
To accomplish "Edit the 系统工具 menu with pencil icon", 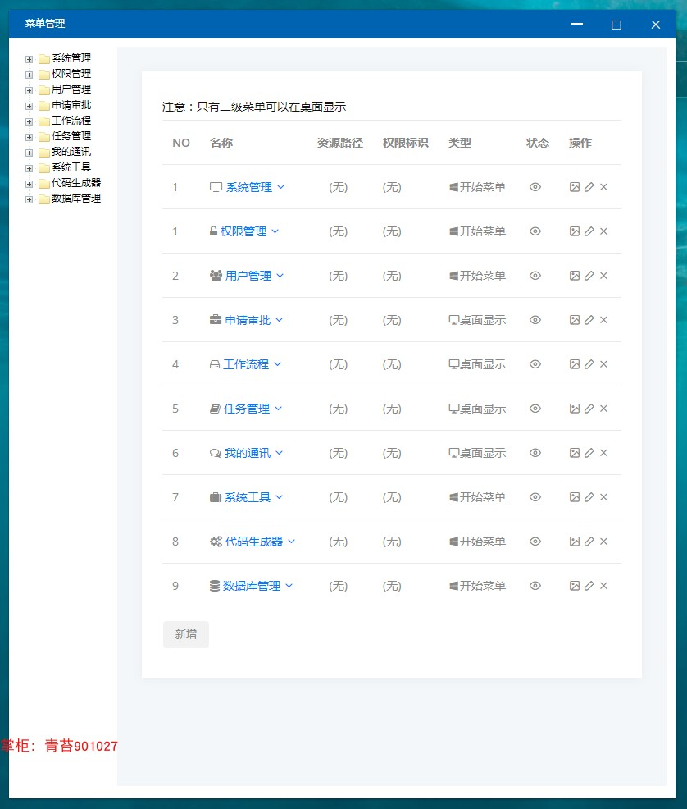I will [589, 497].
